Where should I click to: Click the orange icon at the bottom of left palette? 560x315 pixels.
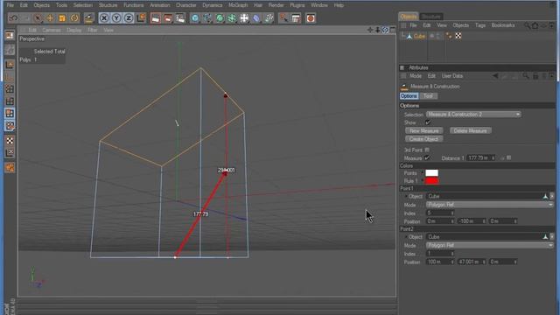coord(10,167)
